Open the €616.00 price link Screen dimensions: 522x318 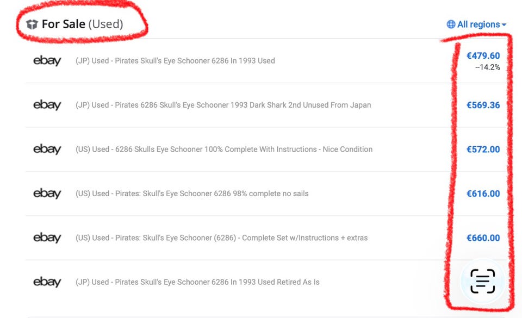tap(483, 194)
